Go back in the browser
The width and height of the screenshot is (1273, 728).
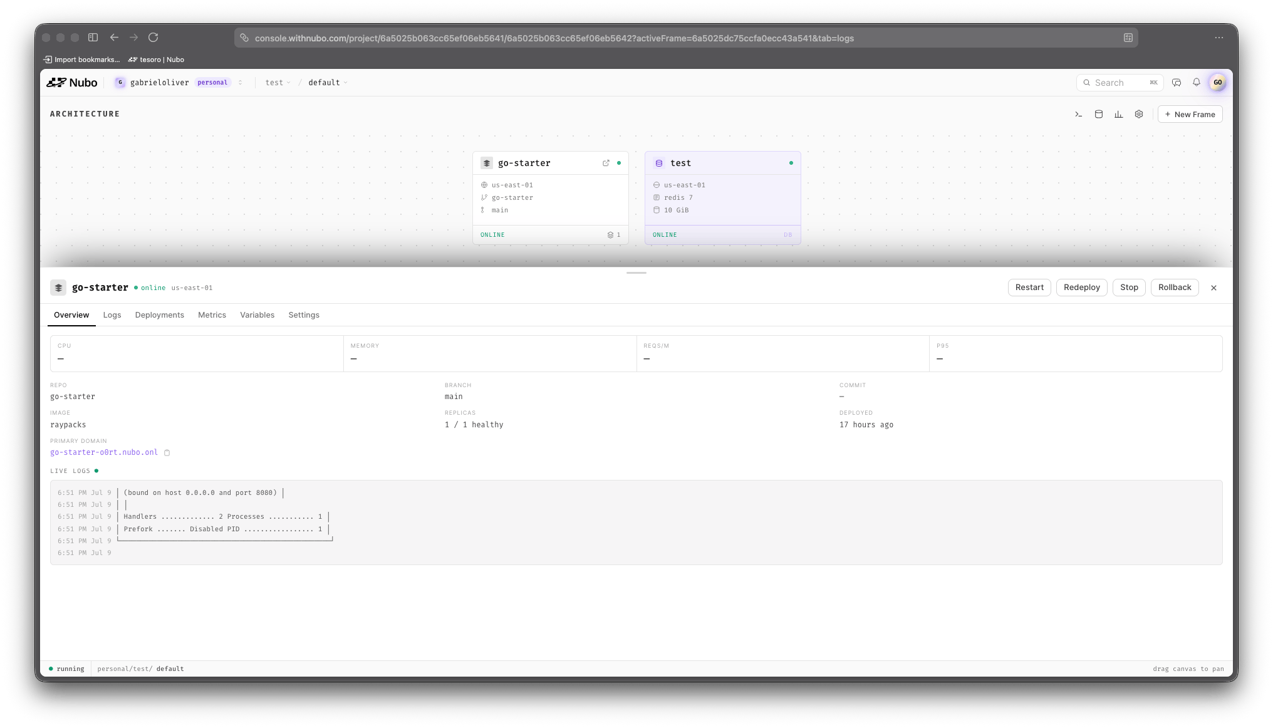click(x=114, y=38)
